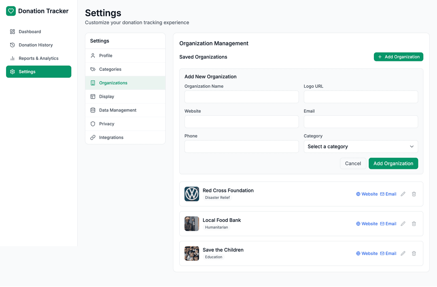Delete Local Food Bank using trash icon
The height and width of the screenshot is (287, 437).
(x=414, y=224)
